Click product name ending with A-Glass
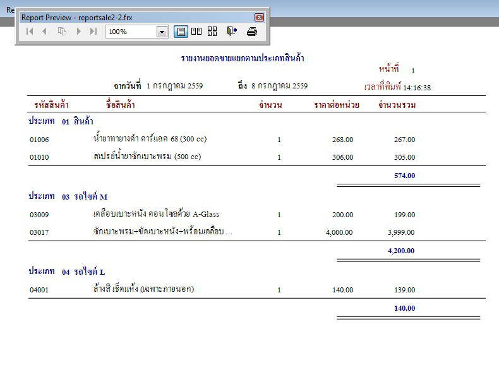499x377 pixels. (x=156, y=213)
